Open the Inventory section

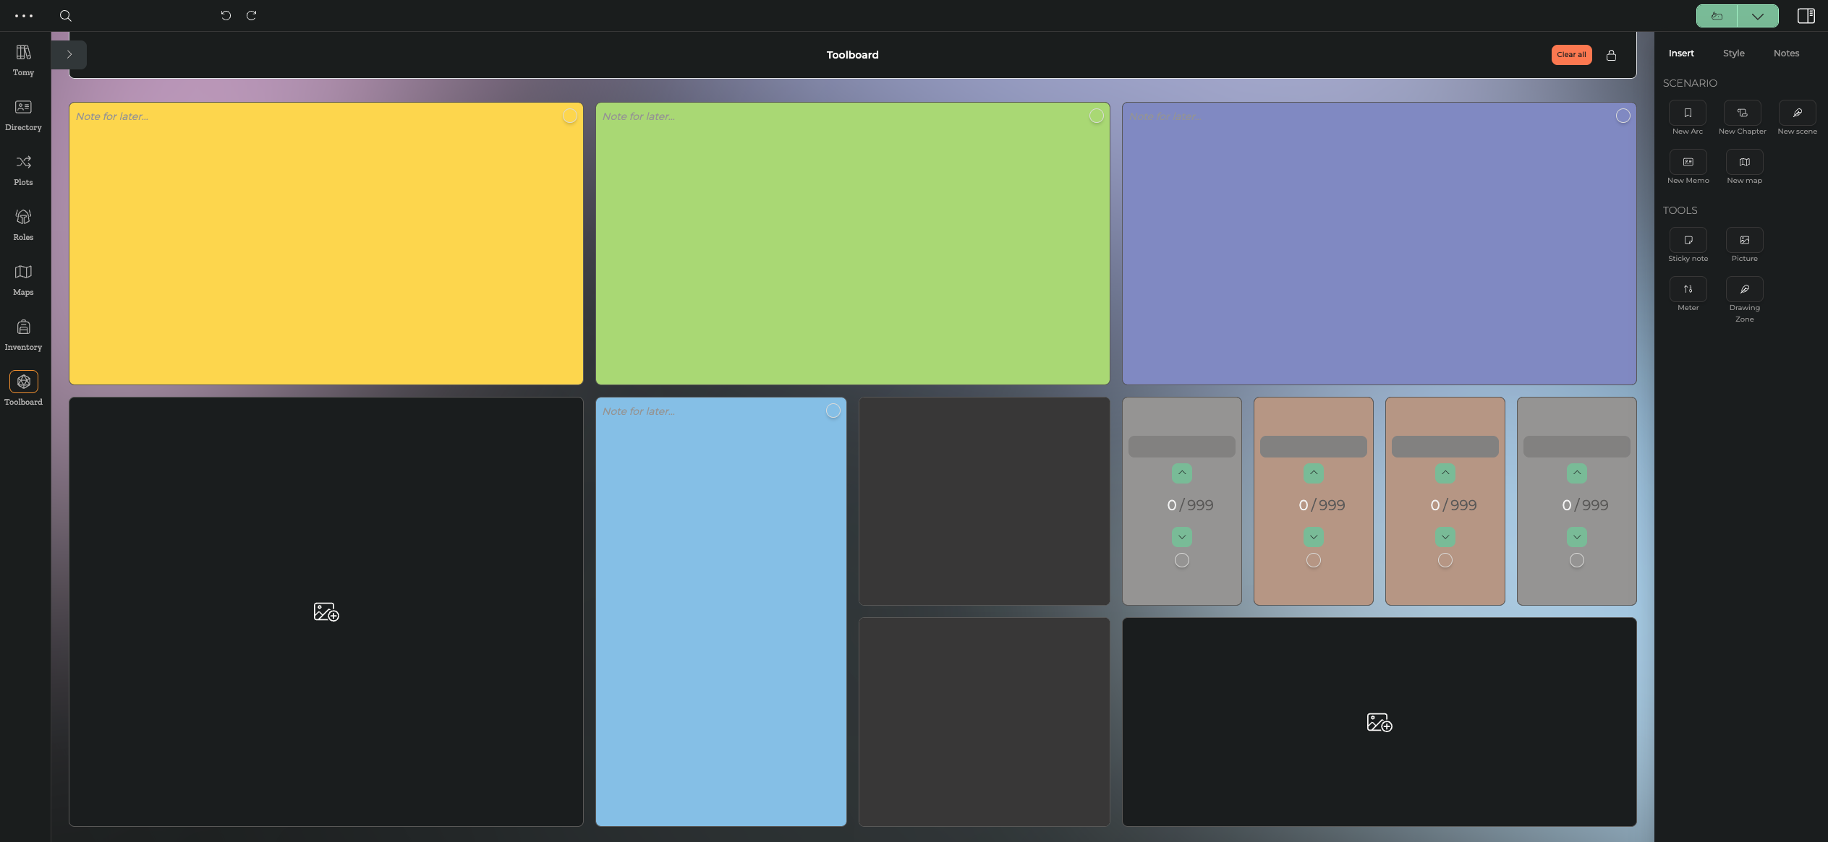[x=23, y=335]
